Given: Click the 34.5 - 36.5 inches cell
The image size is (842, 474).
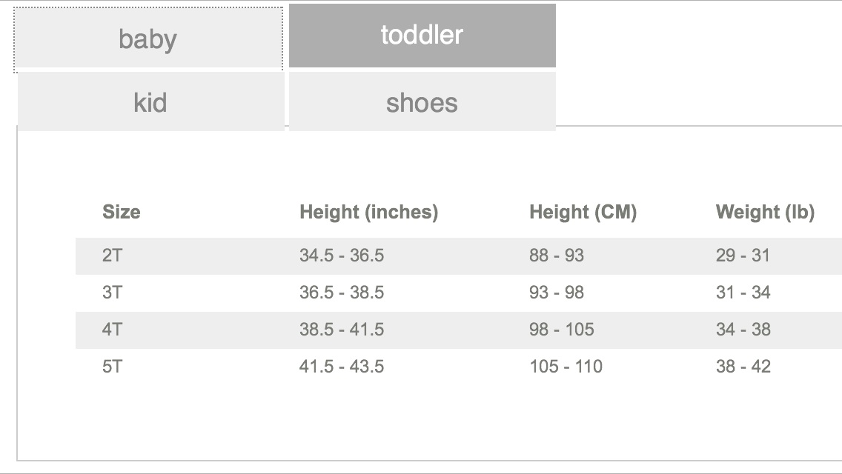Looking at the screenshot, I should 342,256.
